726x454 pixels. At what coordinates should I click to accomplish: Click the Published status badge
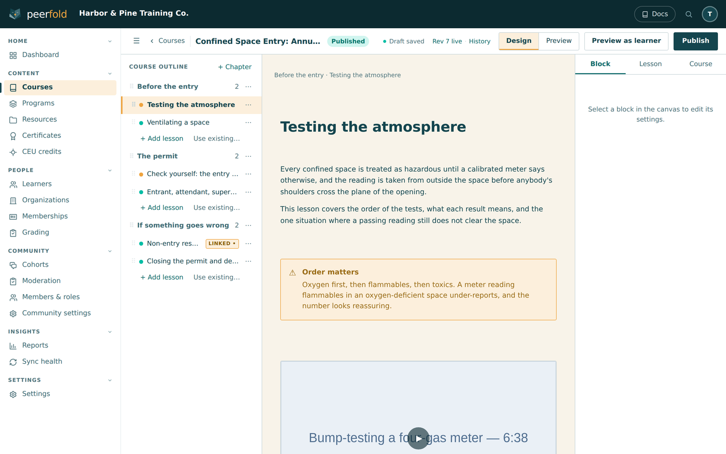click(x=348, y=41)
